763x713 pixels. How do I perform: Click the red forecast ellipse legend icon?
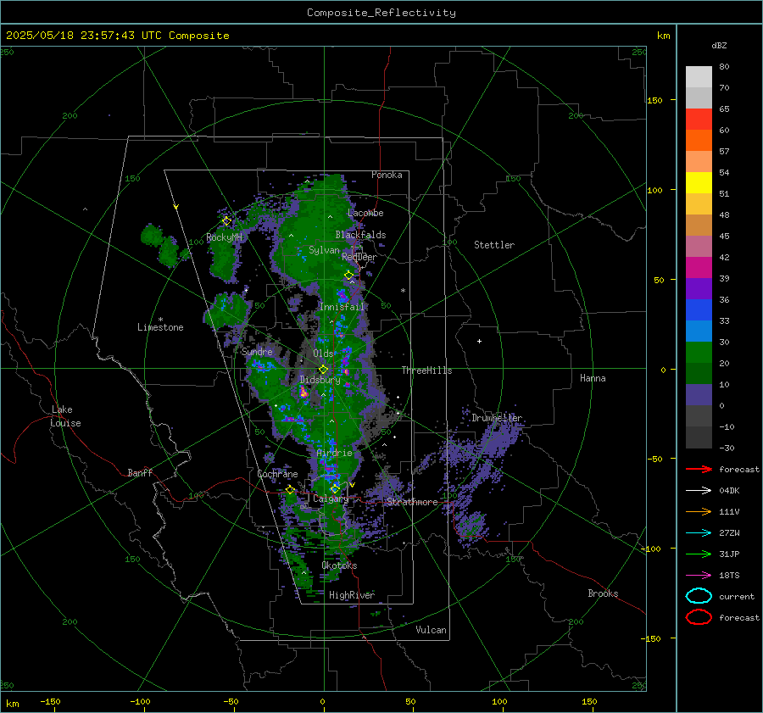pyautogui.click(x=699, y=617)
